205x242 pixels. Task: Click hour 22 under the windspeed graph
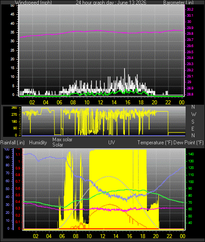[168, 103]
